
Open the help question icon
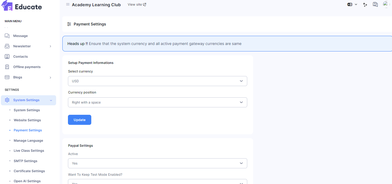click(375, 4)
